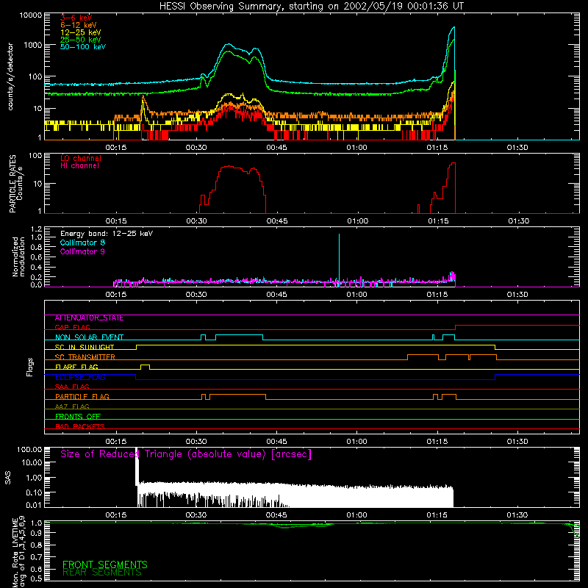Viewport: 588px width, 588px height.
Task: Click the SC_TRANSMITTER flag label
Action: point(85,356)
